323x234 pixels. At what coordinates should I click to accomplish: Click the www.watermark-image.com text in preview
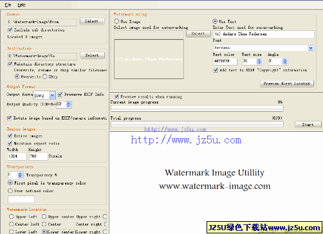(215, 186)
